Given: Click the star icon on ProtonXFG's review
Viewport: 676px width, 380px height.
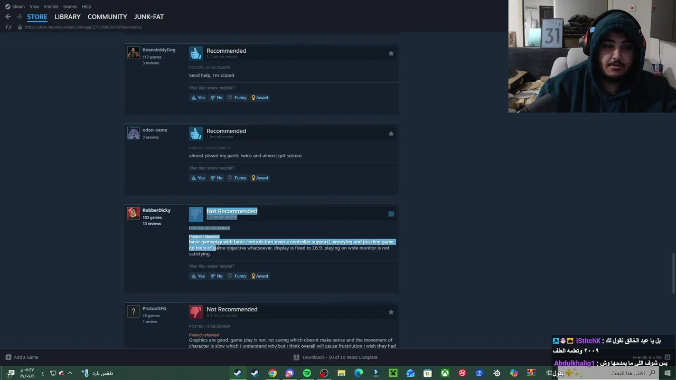Looking at the screenshot, I should click(391, 312).
